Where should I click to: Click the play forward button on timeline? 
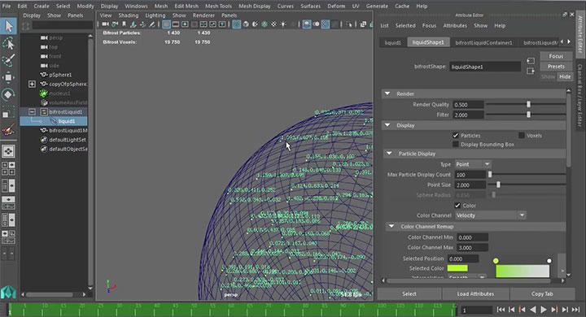point(544,310)
